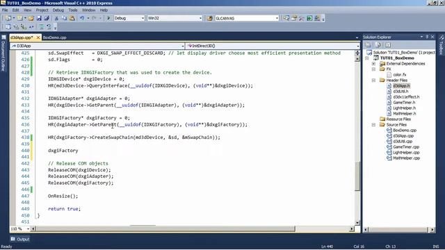Click the split editor handle above scrollbar
The height and width of the screenshot is (250, 445).
[x=357, y=53]
